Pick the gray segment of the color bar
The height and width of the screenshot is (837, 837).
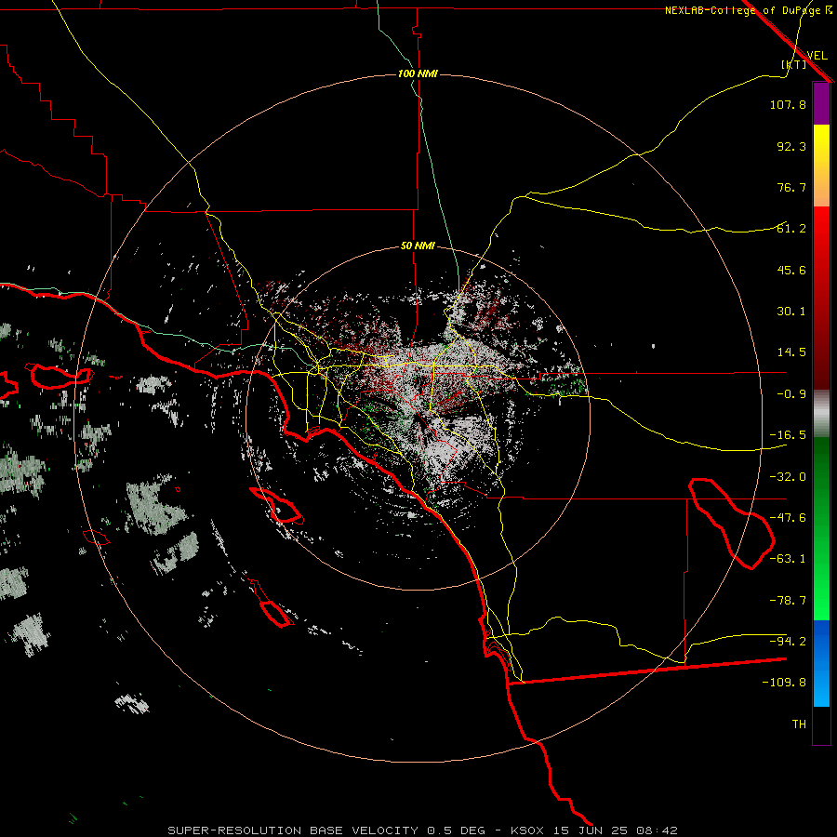821,414
